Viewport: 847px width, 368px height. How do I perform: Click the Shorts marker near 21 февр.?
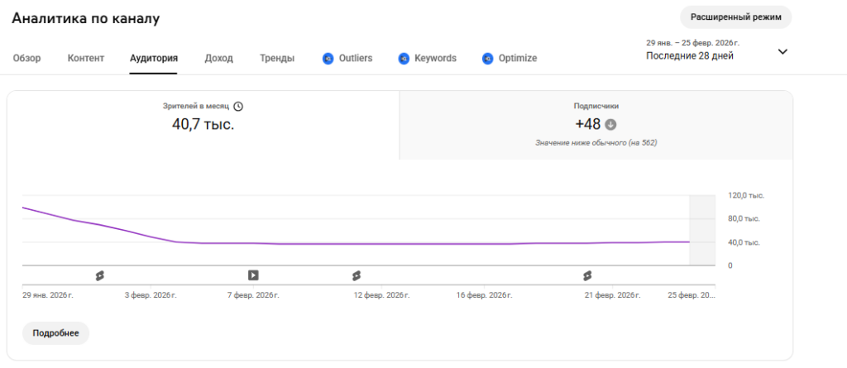click(587, 275)
